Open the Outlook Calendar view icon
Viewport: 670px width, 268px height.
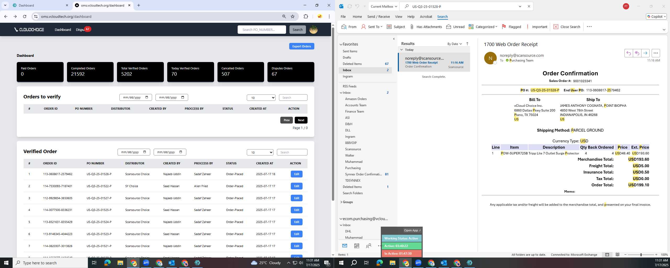pyautogui.click(x=356, y=246)
